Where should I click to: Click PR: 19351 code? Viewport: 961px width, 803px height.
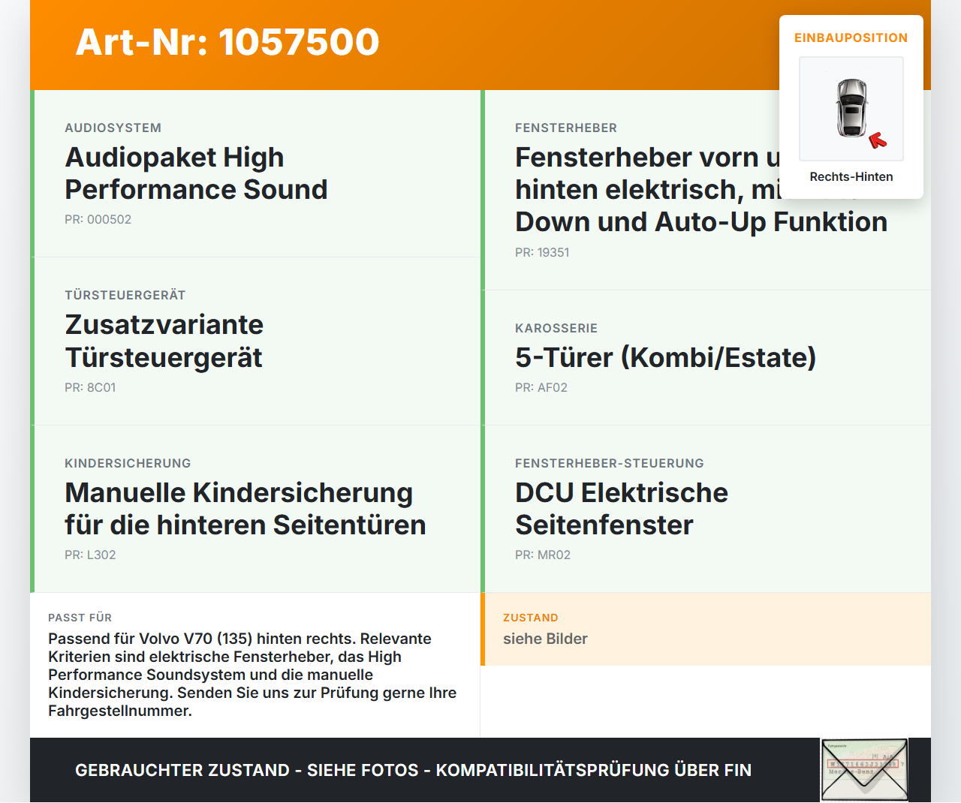click(542, 252)
